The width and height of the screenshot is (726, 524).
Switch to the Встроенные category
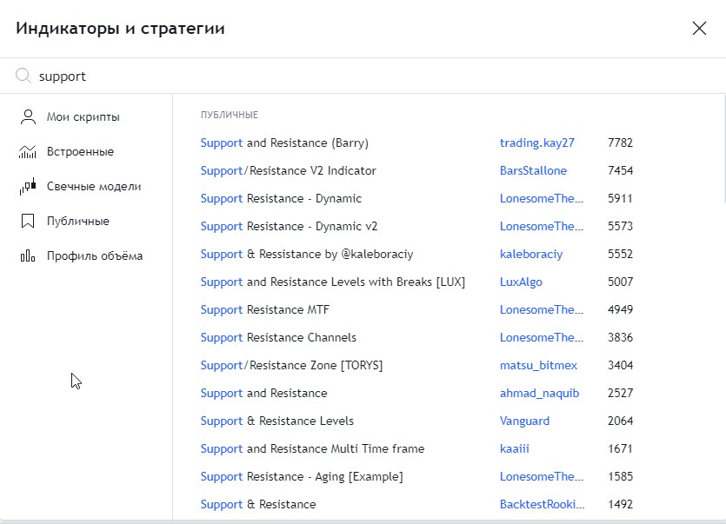coord(80,151)
